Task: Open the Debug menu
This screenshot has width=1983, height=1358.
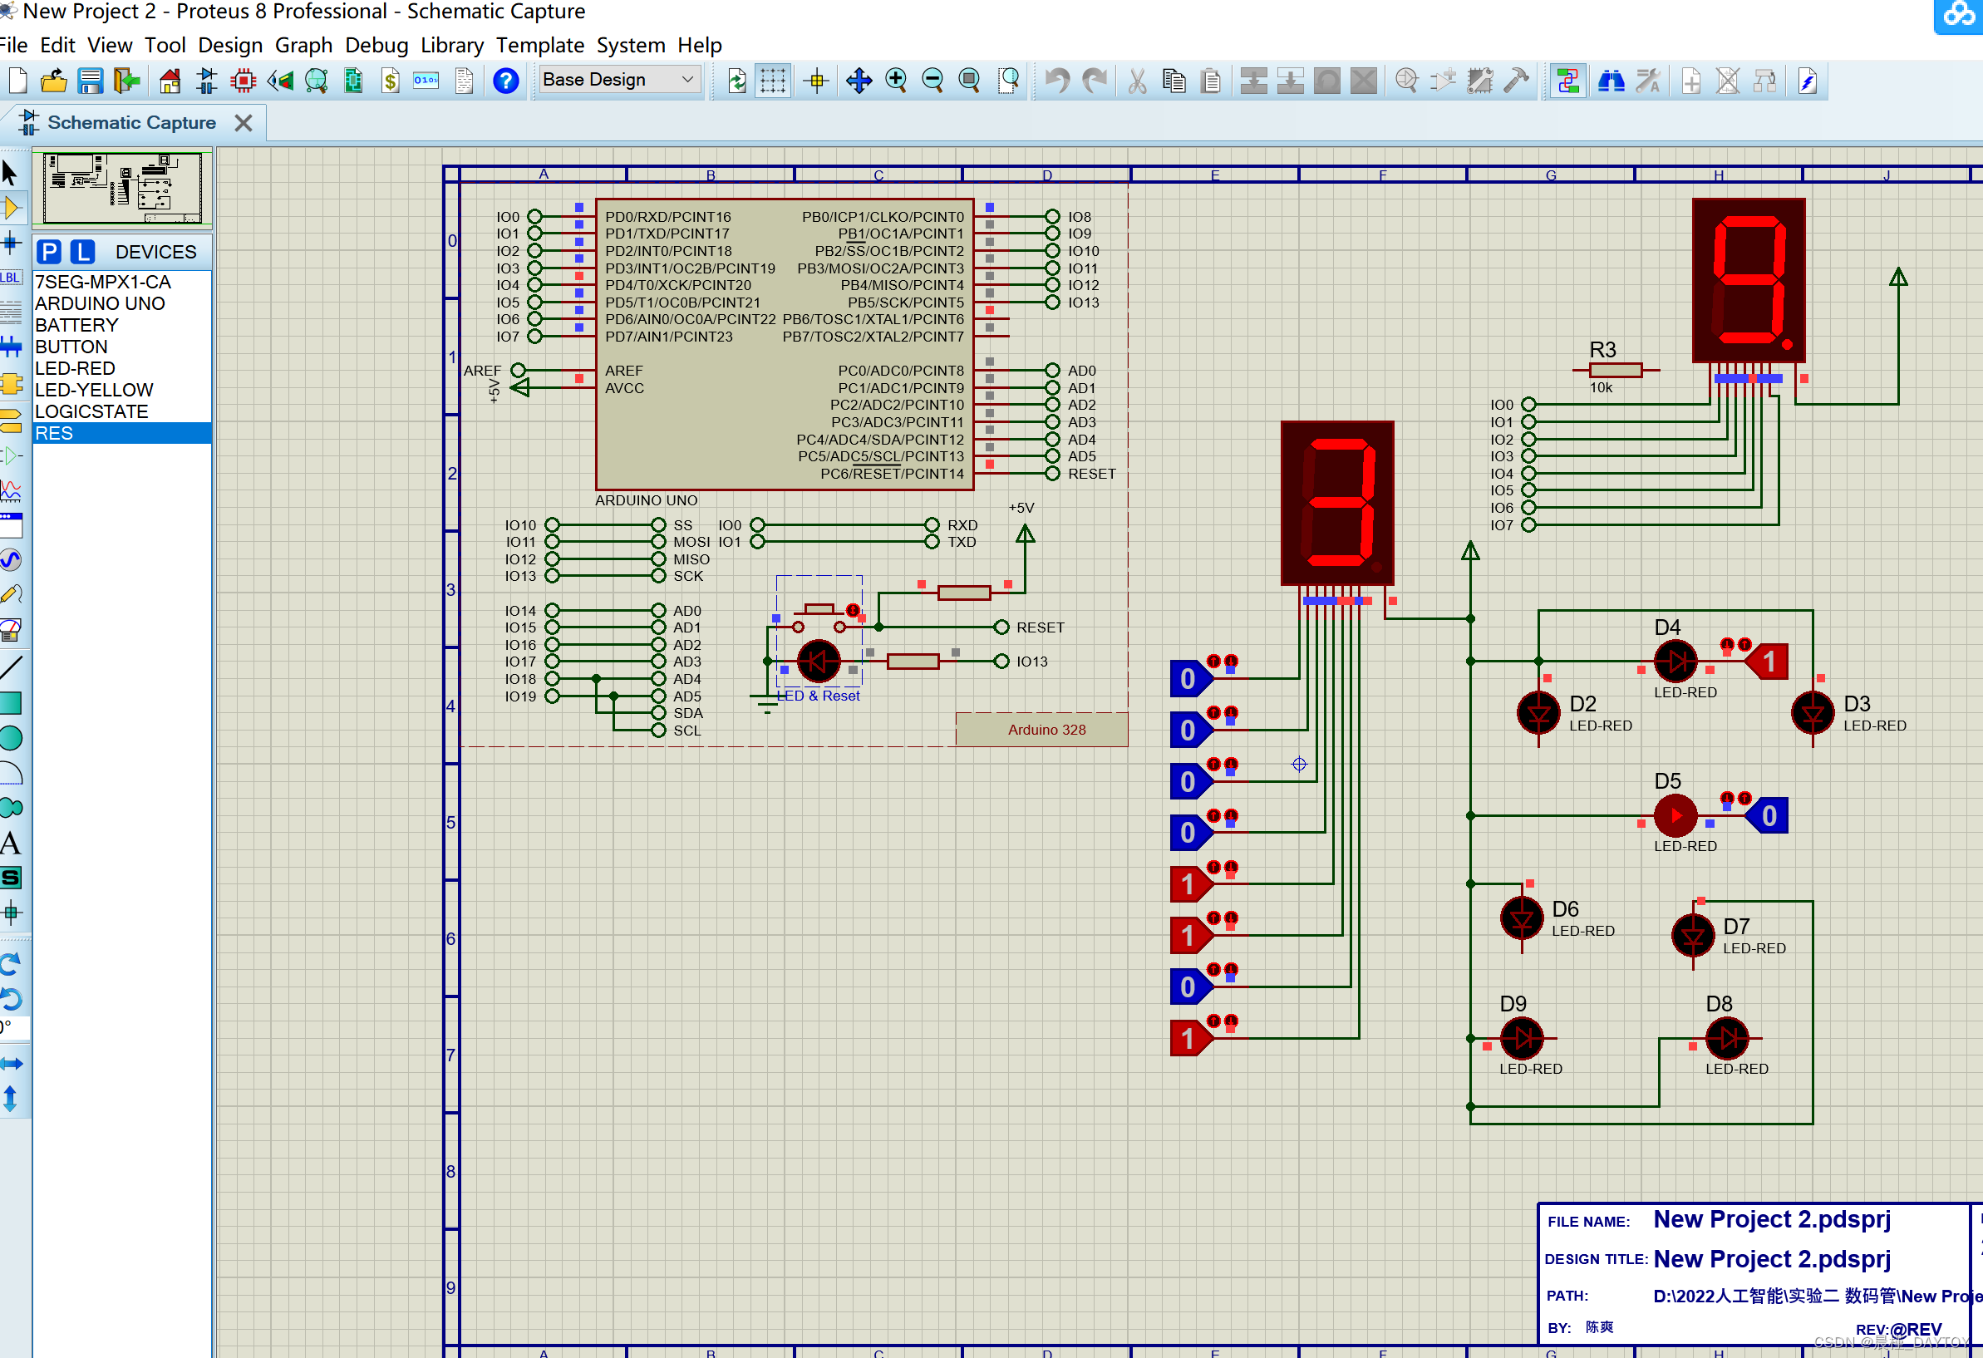Action: click(x=376, y=44)
